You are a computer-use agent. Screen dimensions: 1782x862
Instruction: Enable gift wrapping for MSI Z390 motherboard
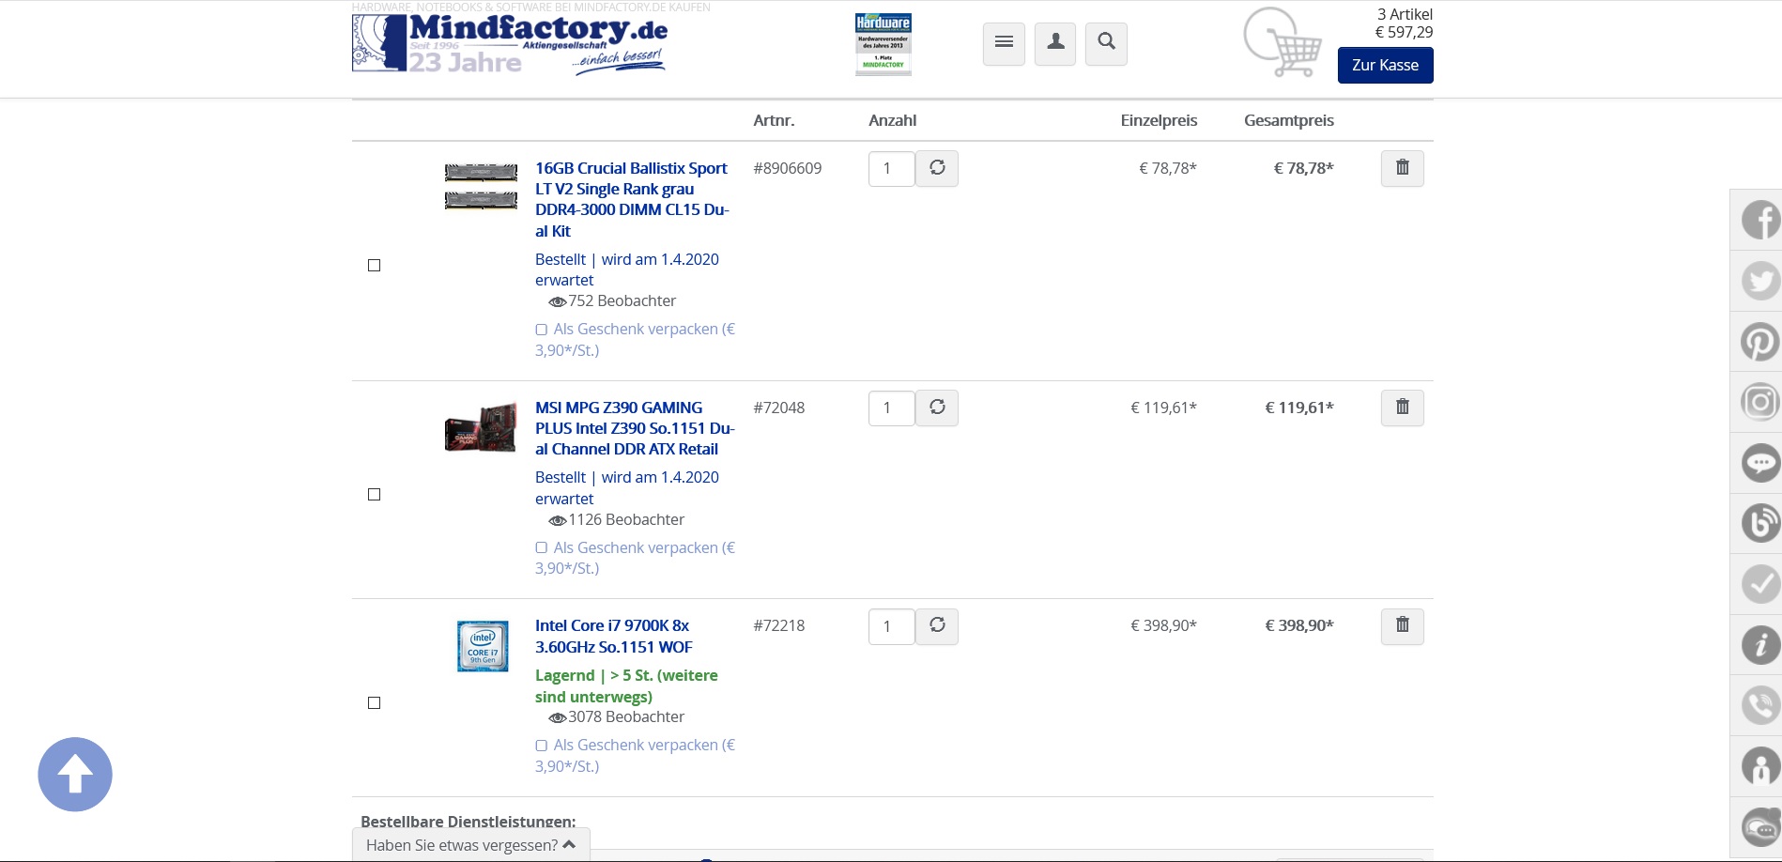tap(542, 547)
